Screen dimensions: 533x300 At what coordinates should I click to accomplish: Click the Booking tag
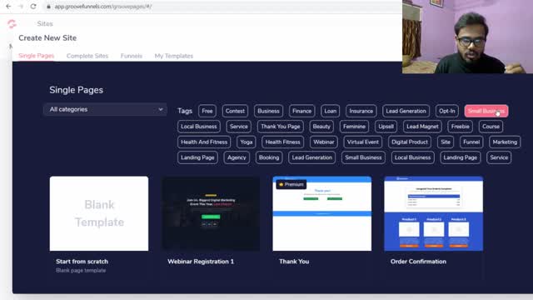(x=269, y=157)
